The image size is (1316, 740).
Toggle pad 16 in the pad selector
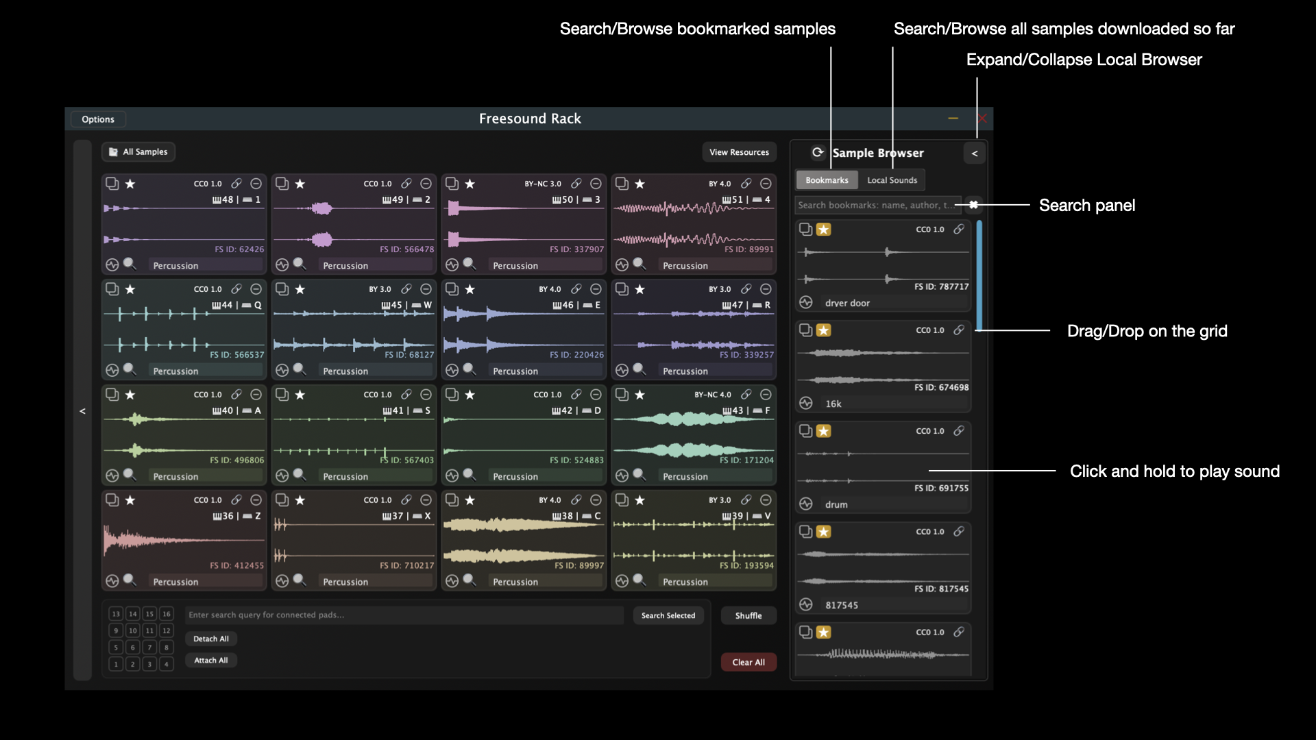coord(166,614)
